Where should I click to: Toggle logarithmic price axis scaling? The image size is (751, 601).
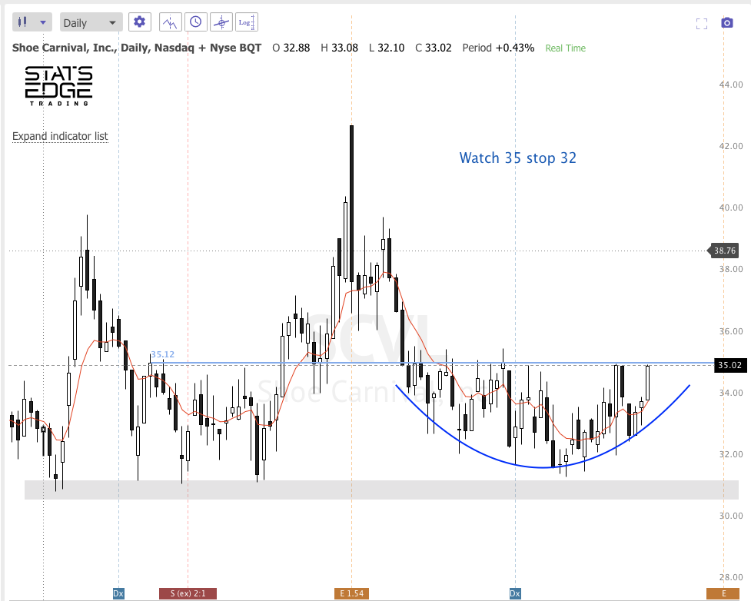pos(246,22)
